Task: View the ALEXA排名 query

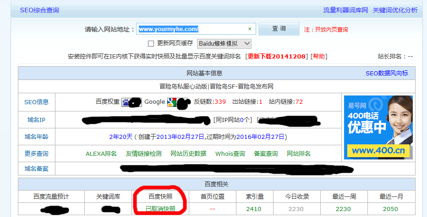Action: (101, 153)
